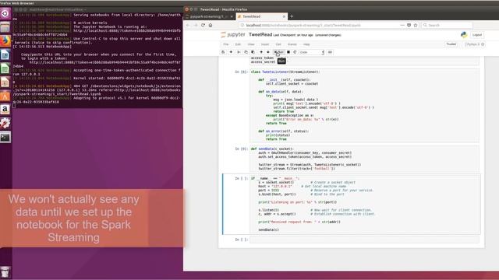The height and width of the screenshot is (280, 499).
Task: Go back in Firefox
Action: pyautogui.click(x=188, y=25)
